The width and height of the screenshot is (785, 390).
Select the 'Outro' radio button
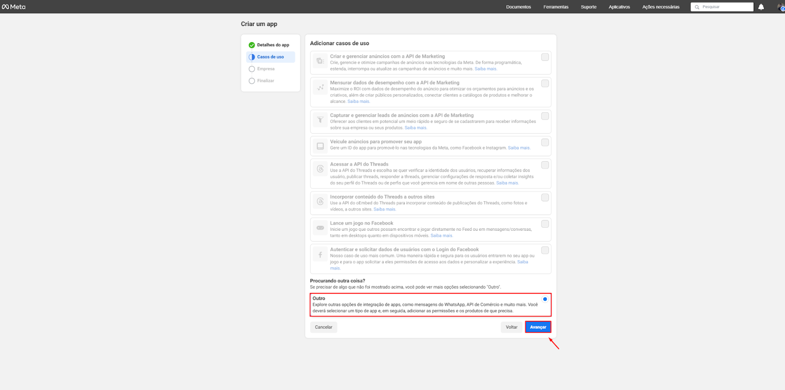click(x=545, y=299)
